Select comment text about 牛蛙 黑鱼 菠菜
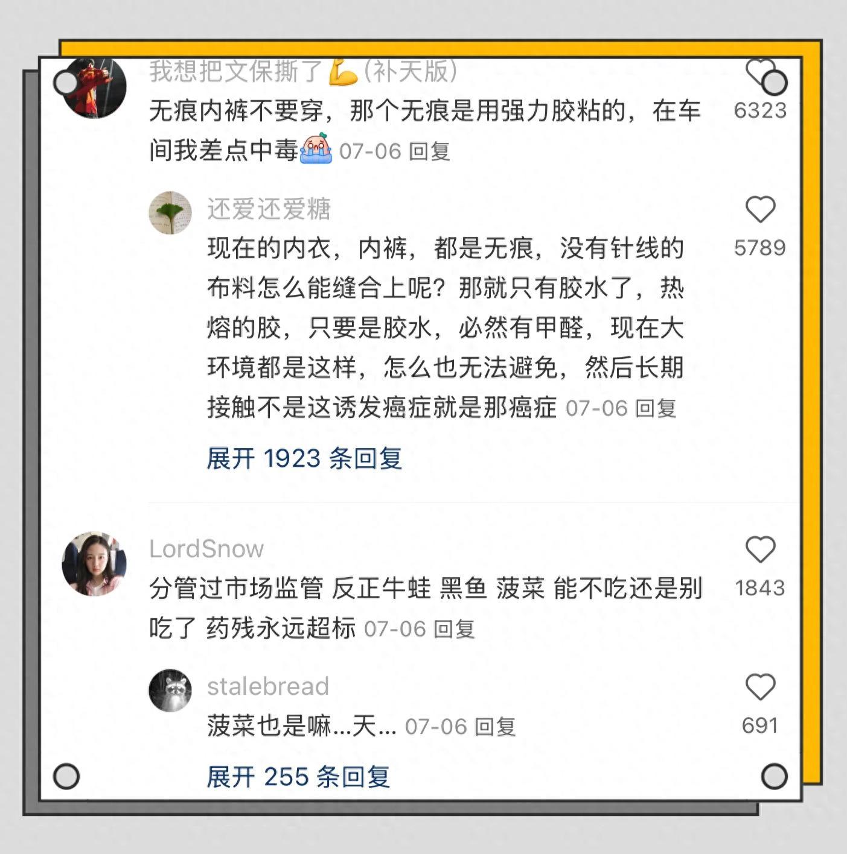This screenshot has width=847, height=854. point(426,608)
